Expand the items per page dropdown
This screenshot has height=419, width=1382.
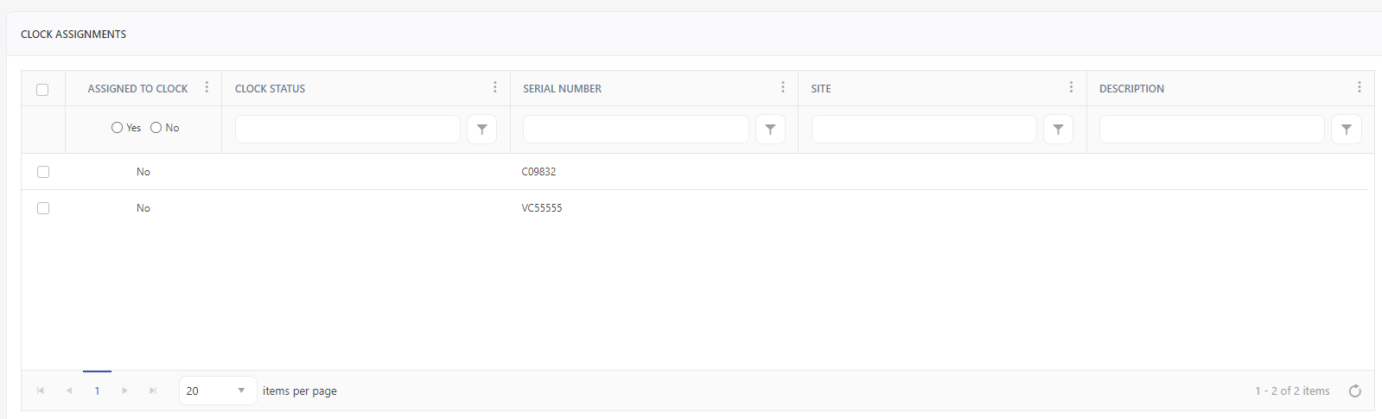(x=241, y=390)
